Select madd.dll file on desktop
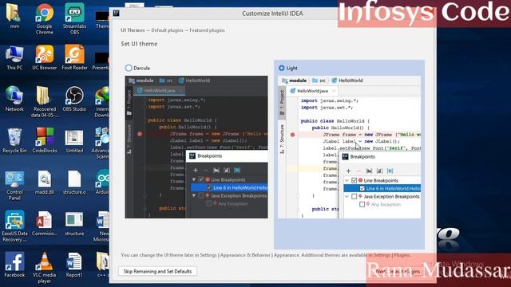 pyautogui.click(x=45, y=183)
